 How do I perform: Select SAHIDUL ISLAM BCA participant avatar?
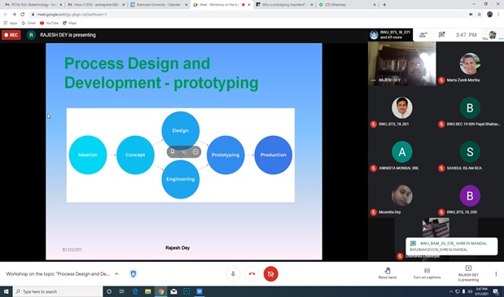[x=470, y=151]
